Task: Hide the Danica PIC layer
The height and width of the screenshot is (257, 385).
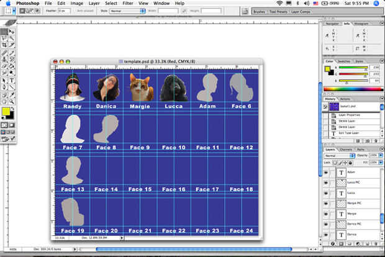Action: [x=326, y=224]
